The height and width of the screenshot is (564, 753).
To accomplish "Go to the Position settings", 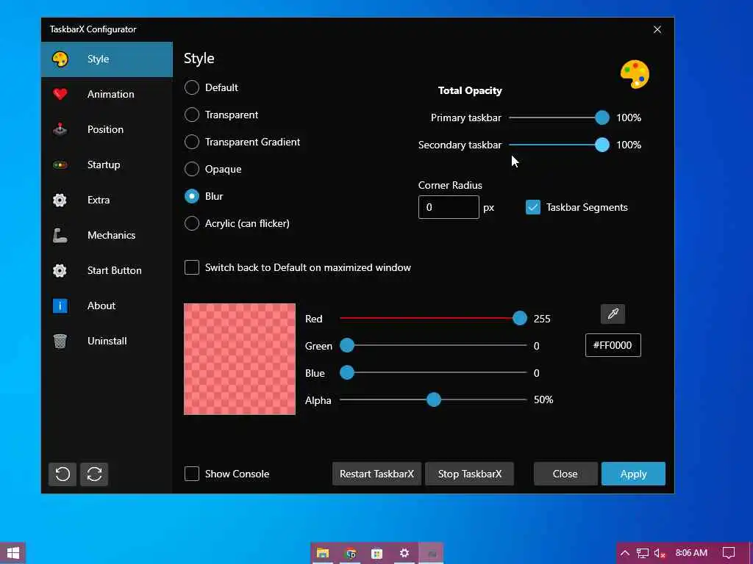I will (x=107, y=129).
